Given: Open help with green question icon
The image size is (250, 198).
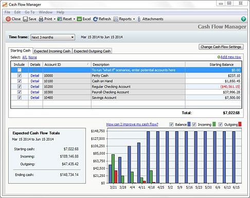Looking at the screenshot, I should 243,19.
